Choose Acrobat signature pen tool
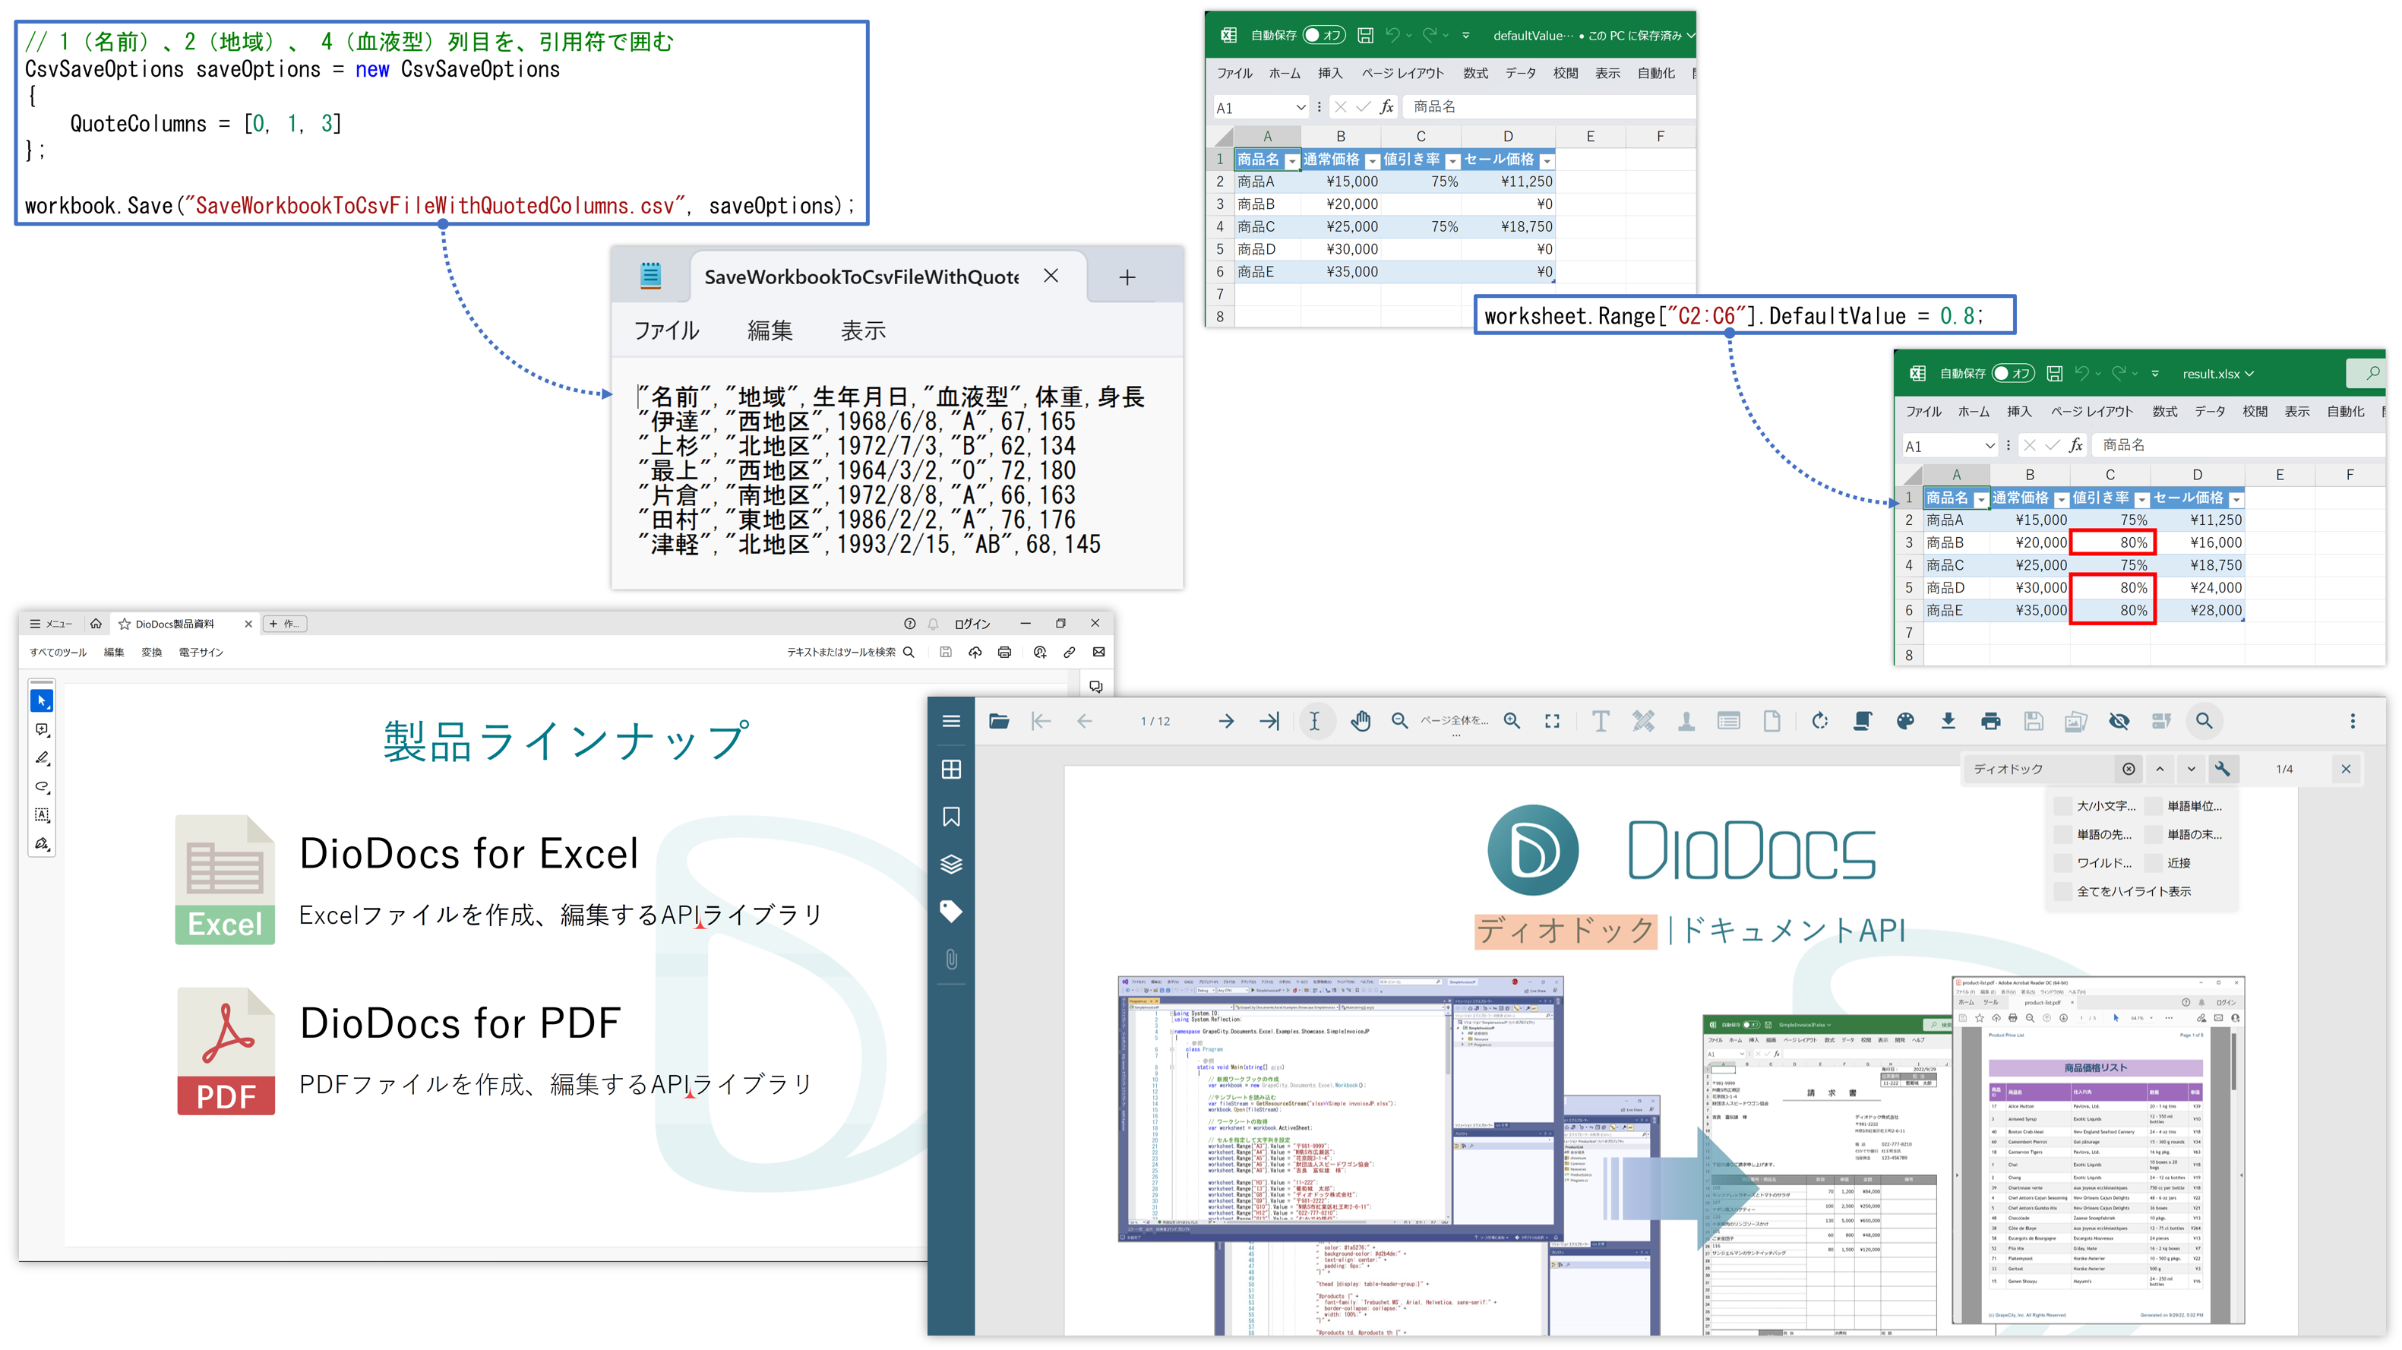This screenshot has width=2402, height=1350. 42,844
